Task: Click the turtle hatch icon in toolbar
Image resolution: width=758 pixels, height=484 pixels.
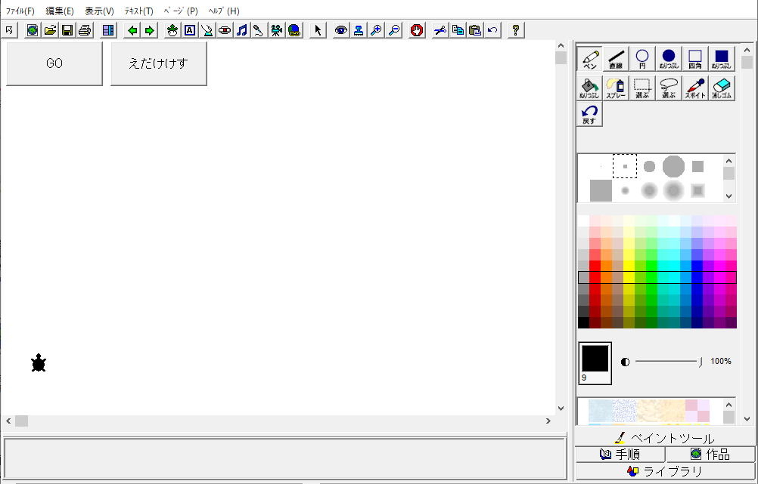Action: point(172,30)
